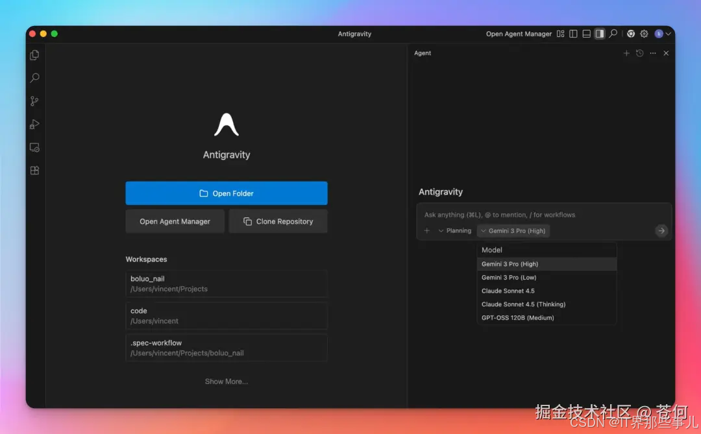Click the yellow minimize window button
Image resolution: width=701 pixels, height=434 pixels.
43,34
